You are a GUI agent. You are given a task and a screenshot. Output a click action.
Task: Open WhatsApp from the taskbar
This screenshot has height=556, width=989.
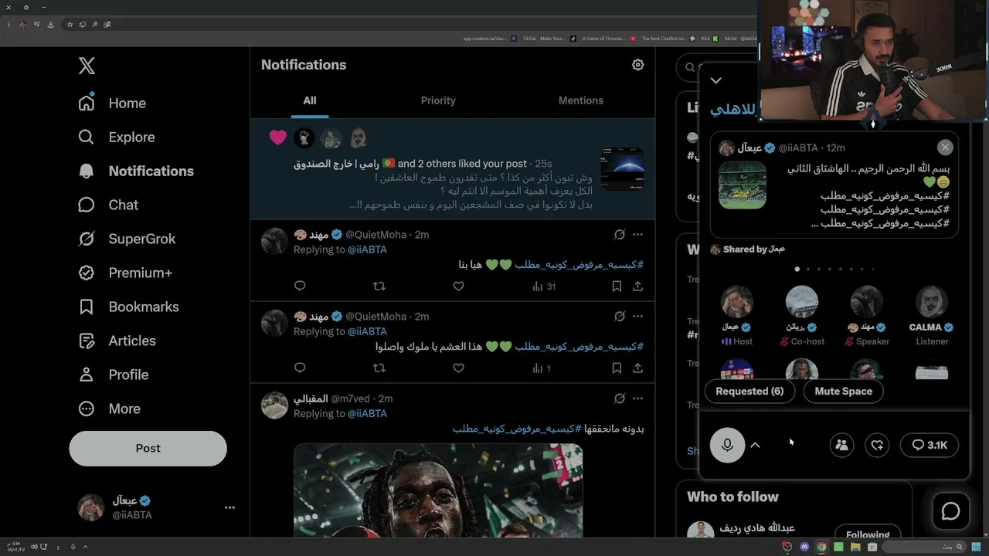838,547
